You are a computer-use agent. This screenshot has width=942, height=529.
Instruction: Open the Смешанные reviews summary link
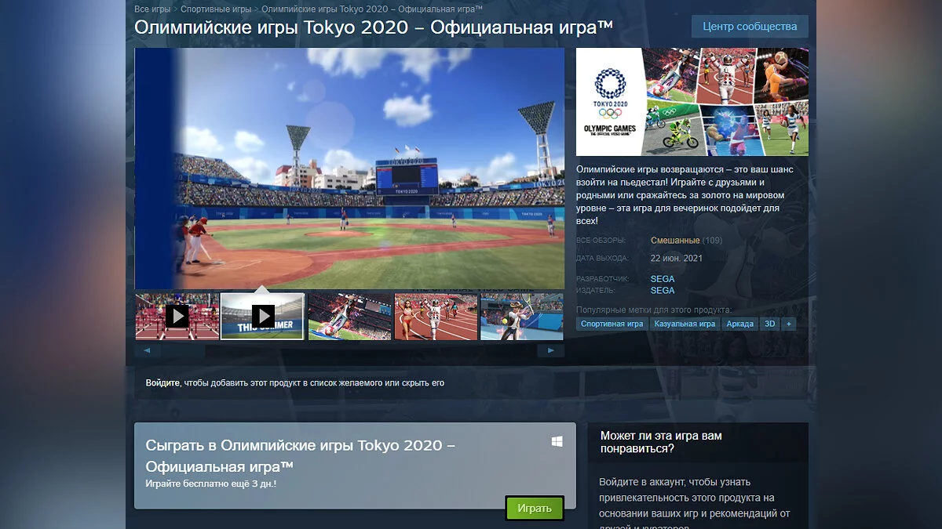tap(675, 241)
